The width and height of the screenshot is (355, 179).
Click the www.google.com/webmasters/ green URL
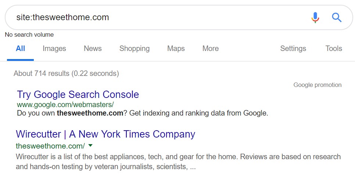pyautogui.click(x=65, y=105)
